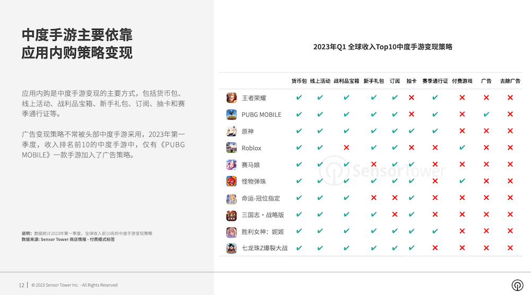The image size is (531, 295).
Task: Click the Roblox game icon
Action: 232,148
